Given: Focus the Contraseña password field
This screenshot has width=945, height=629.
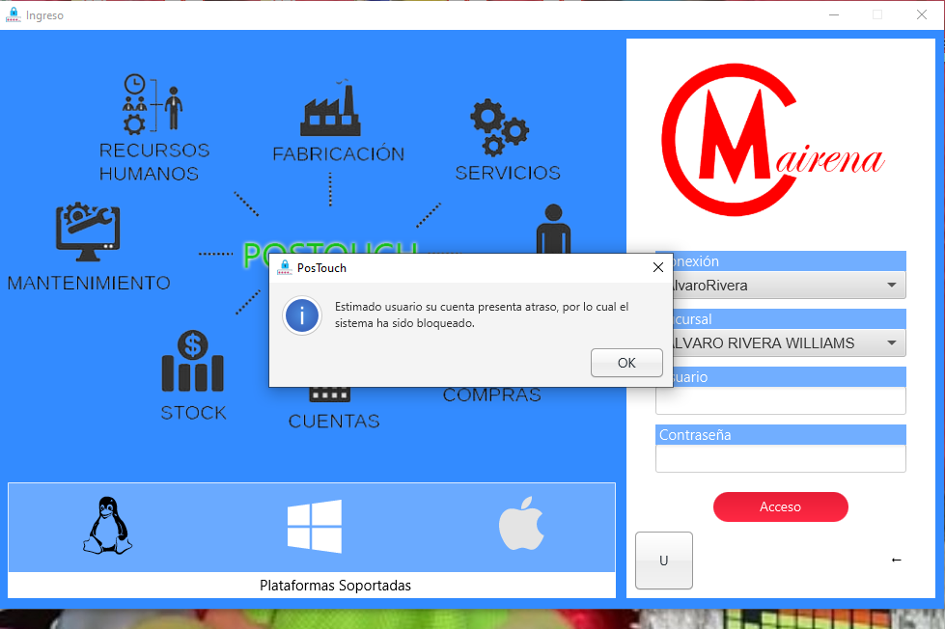Looking at the screenshot, I should pos(780,458).
